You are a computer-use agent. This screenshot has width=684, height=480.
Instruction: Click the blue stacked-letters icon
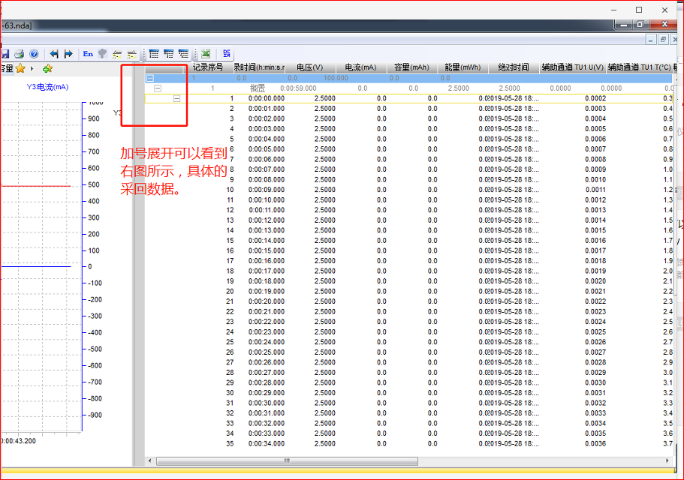tap(227, 53)
